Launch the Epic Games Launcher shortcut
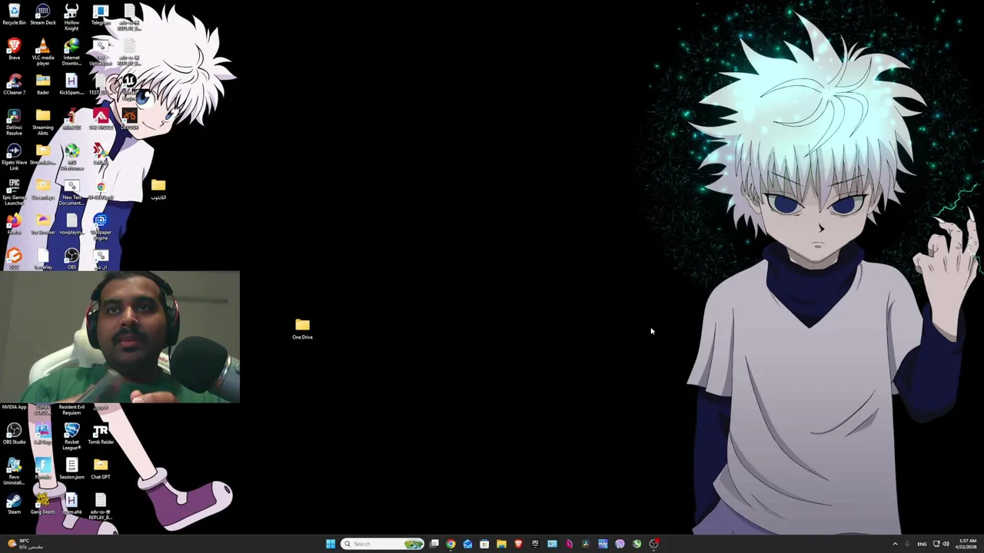The image size is (984, 553). [14, 192]
